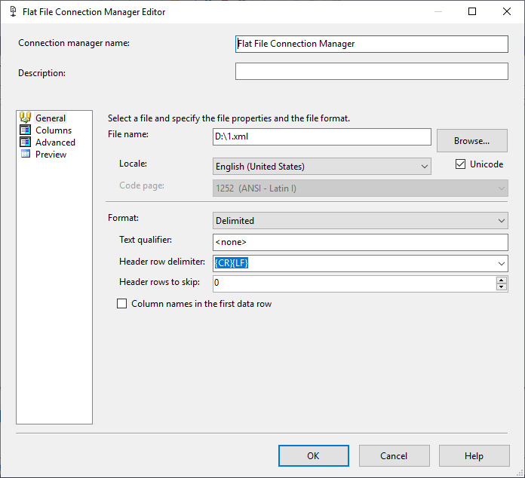
Task: Click the Cancel button
Action: [x=394, y=455]
